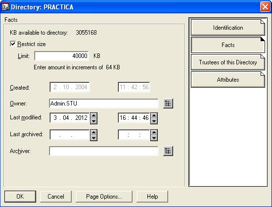Click the Help button

coord(152,197)
